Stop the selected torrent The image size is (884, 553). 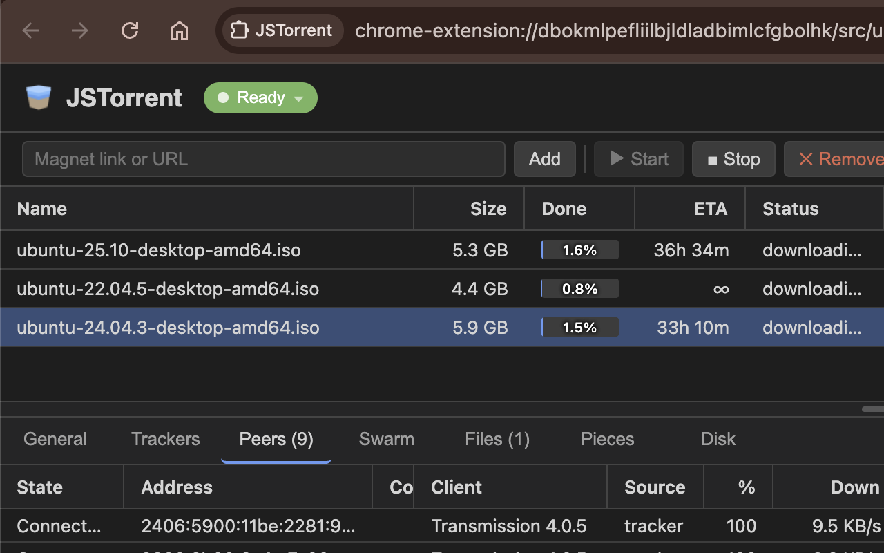tap(733, 159)
